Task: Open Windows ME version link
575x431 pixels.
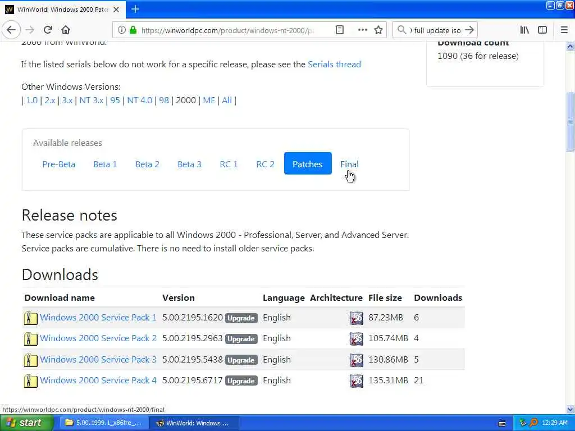Action: 209,100
